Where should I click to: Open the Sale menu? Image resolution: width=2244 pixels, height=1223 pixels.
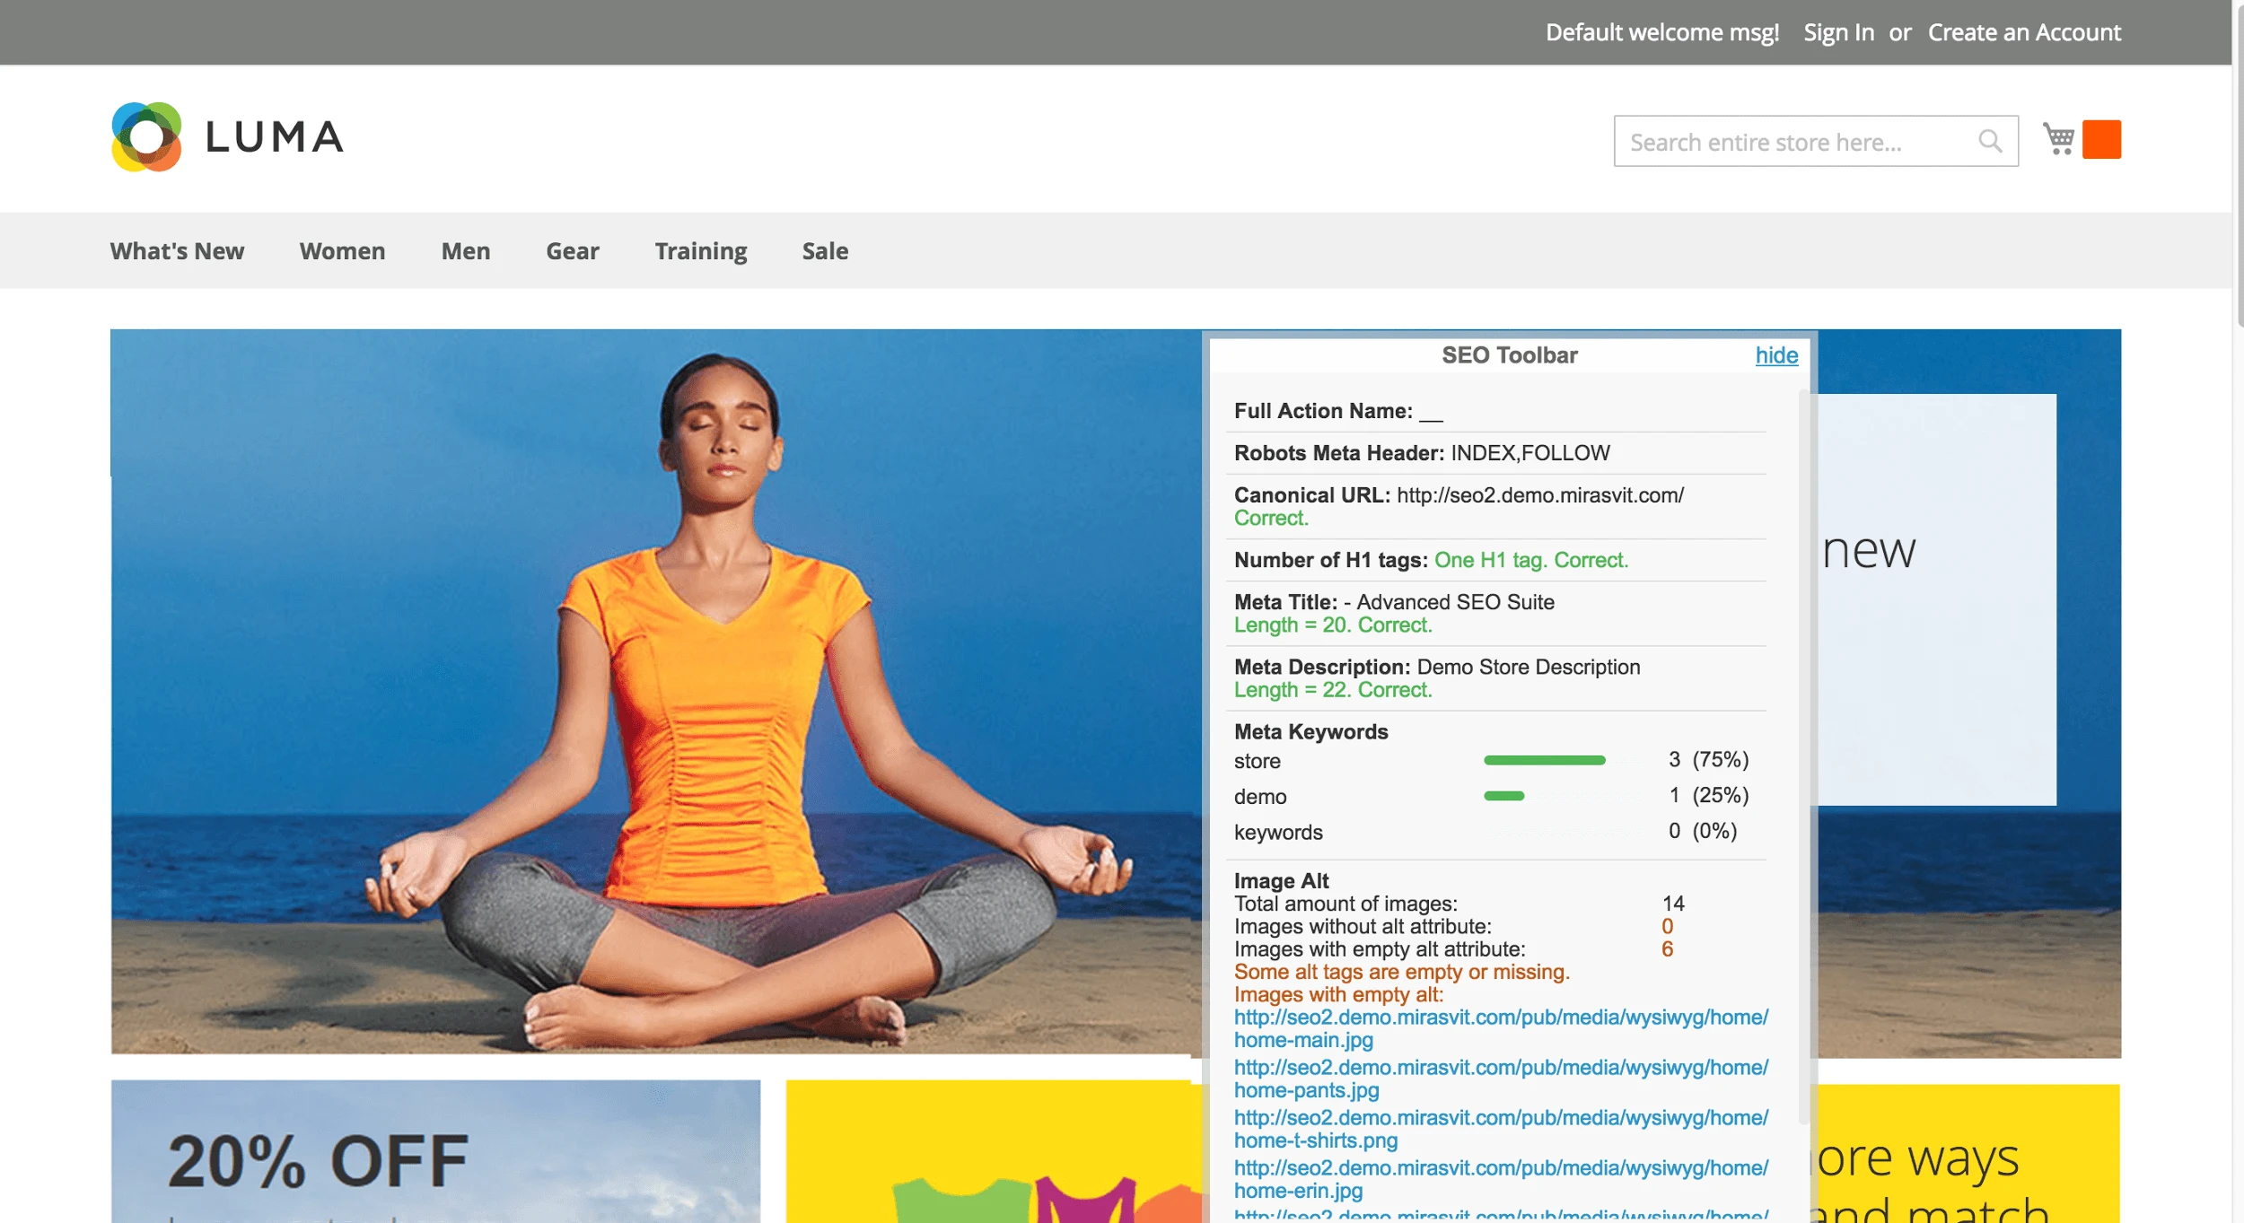pyautogui.click(x=824, y=251)
